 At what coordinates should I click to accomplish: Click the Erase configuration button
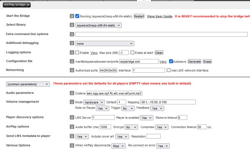207,62
